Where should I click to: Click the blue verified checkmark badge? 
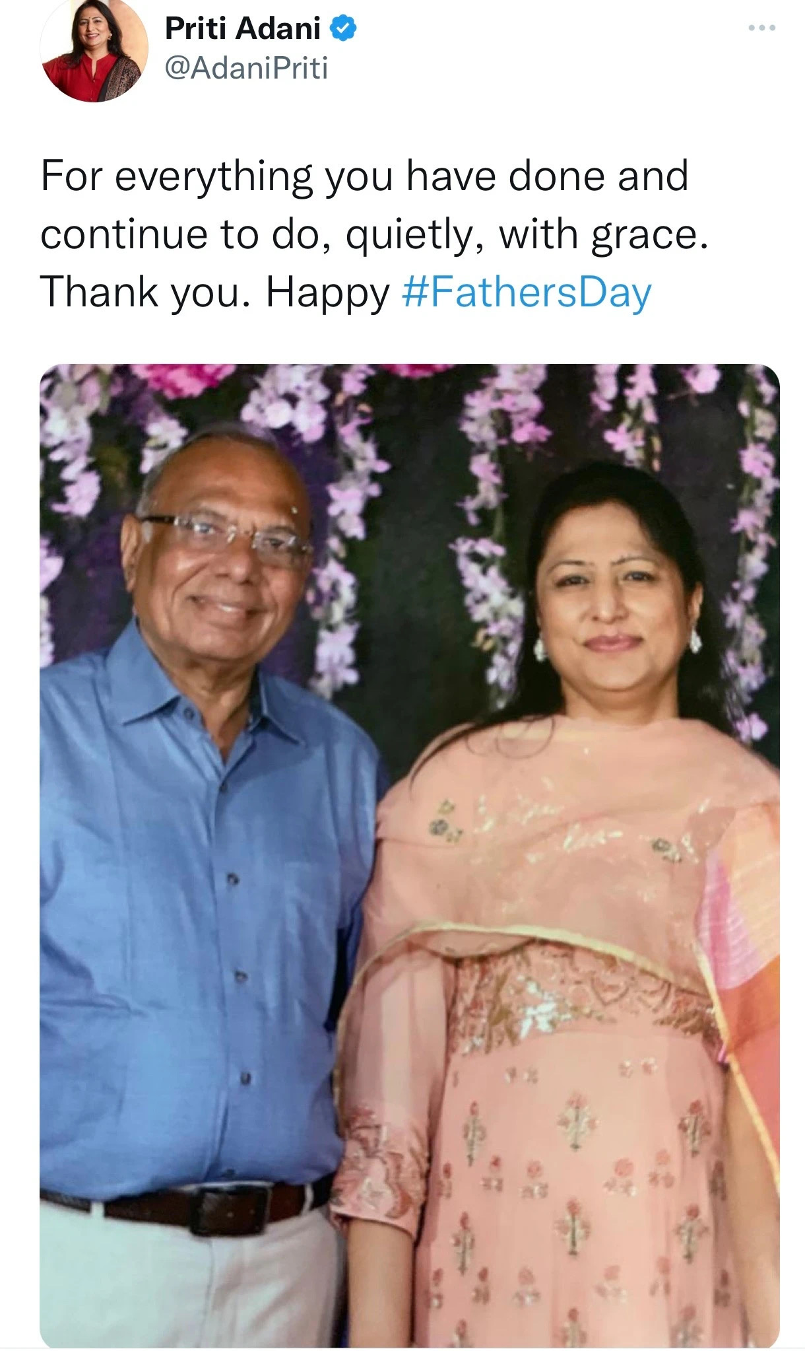coord(343,28)
